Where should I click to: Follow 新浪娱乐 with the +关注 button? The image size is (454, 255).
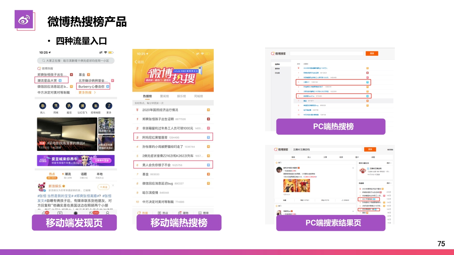[x=103, y=187]
